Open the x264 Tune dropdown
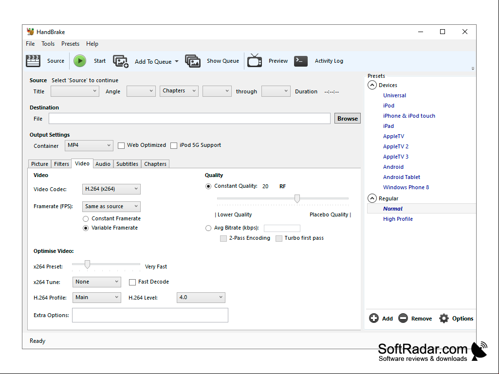Image resolution: width=499 pixels, height=374 pixels. (97, 282)
